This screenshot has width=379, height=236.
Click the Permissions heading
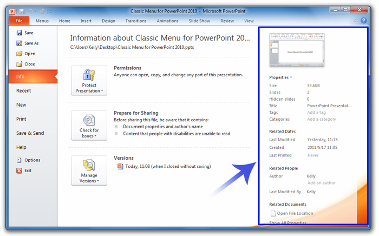click(x=128, y=68)
